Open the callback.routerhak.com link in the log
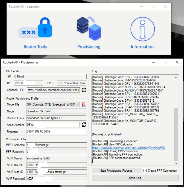 [129, 148]
